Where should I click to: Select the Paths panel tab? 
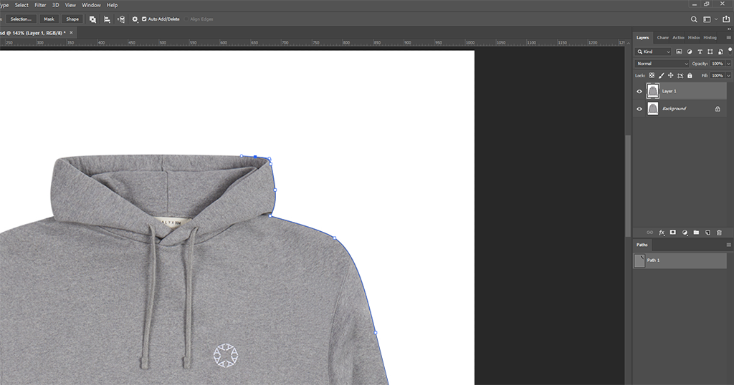click(x=642, y=245)
